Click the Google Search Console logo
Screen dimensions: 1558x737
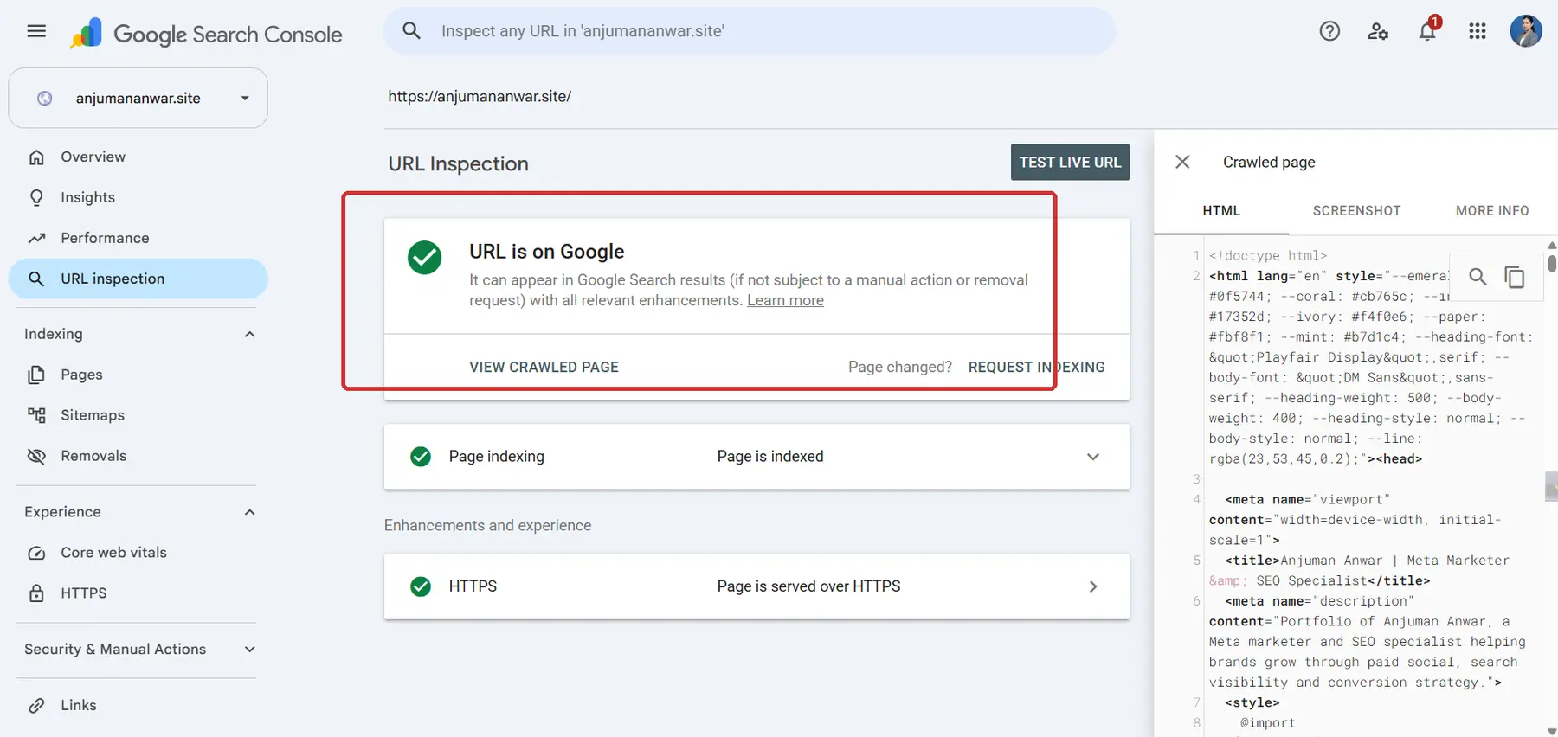(x=206, y=34)
